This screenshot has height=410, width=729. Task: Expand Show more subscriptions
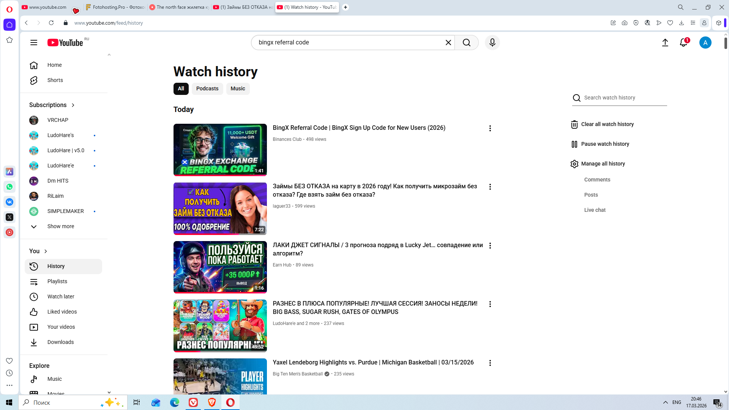click(x=60, y=226)
